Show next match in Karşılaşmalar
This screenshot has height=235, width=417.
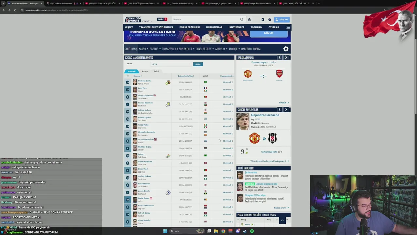286,57
